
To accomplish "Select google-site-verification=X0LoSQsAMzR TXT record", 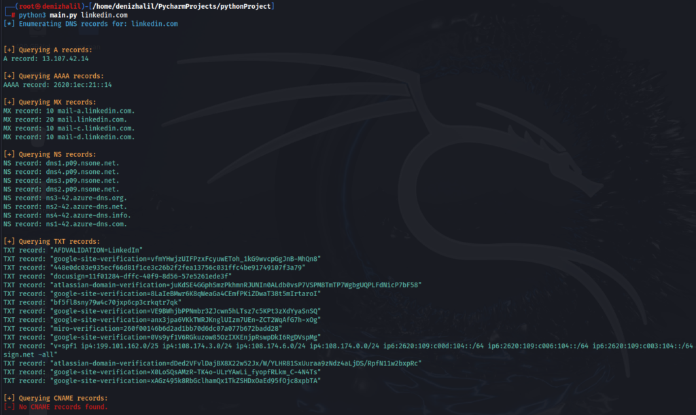I will (x=162, y=372).
